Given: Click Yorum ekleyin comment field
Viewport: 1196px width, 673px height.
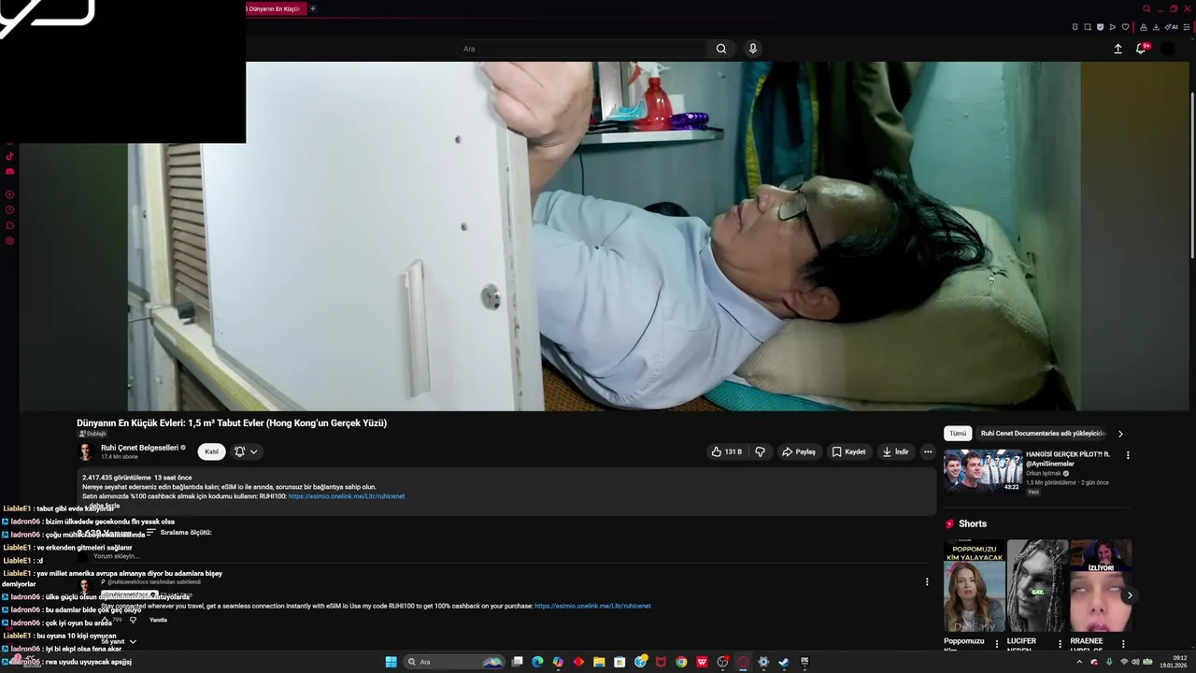Looking at the screenshot, I should click(509, 556).
